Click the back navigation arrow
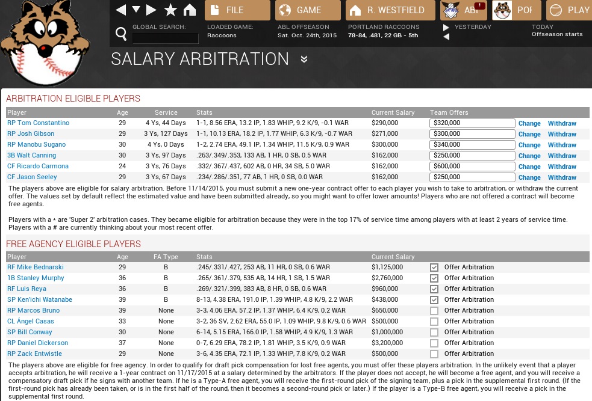Viewport: 592px width, 401px height. pos(121,10)
